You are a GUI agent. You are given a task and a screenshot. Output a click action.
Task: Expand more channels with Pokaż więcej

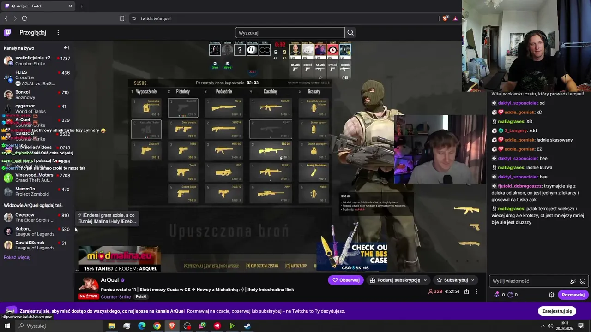click(x=17, y=257)
